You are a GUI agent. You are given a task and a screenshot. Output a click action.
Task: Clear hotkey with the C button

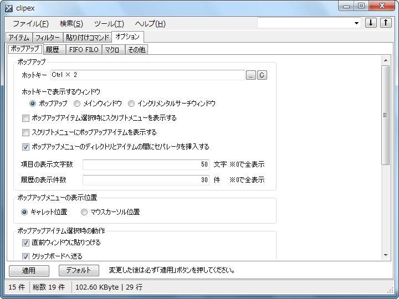(262, 75)
